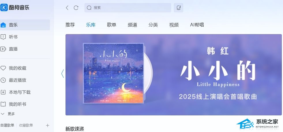Viewport: 283px width, 132px height.
Task: Click the 搜索 search input field
Action: click(x=128, y=8)
